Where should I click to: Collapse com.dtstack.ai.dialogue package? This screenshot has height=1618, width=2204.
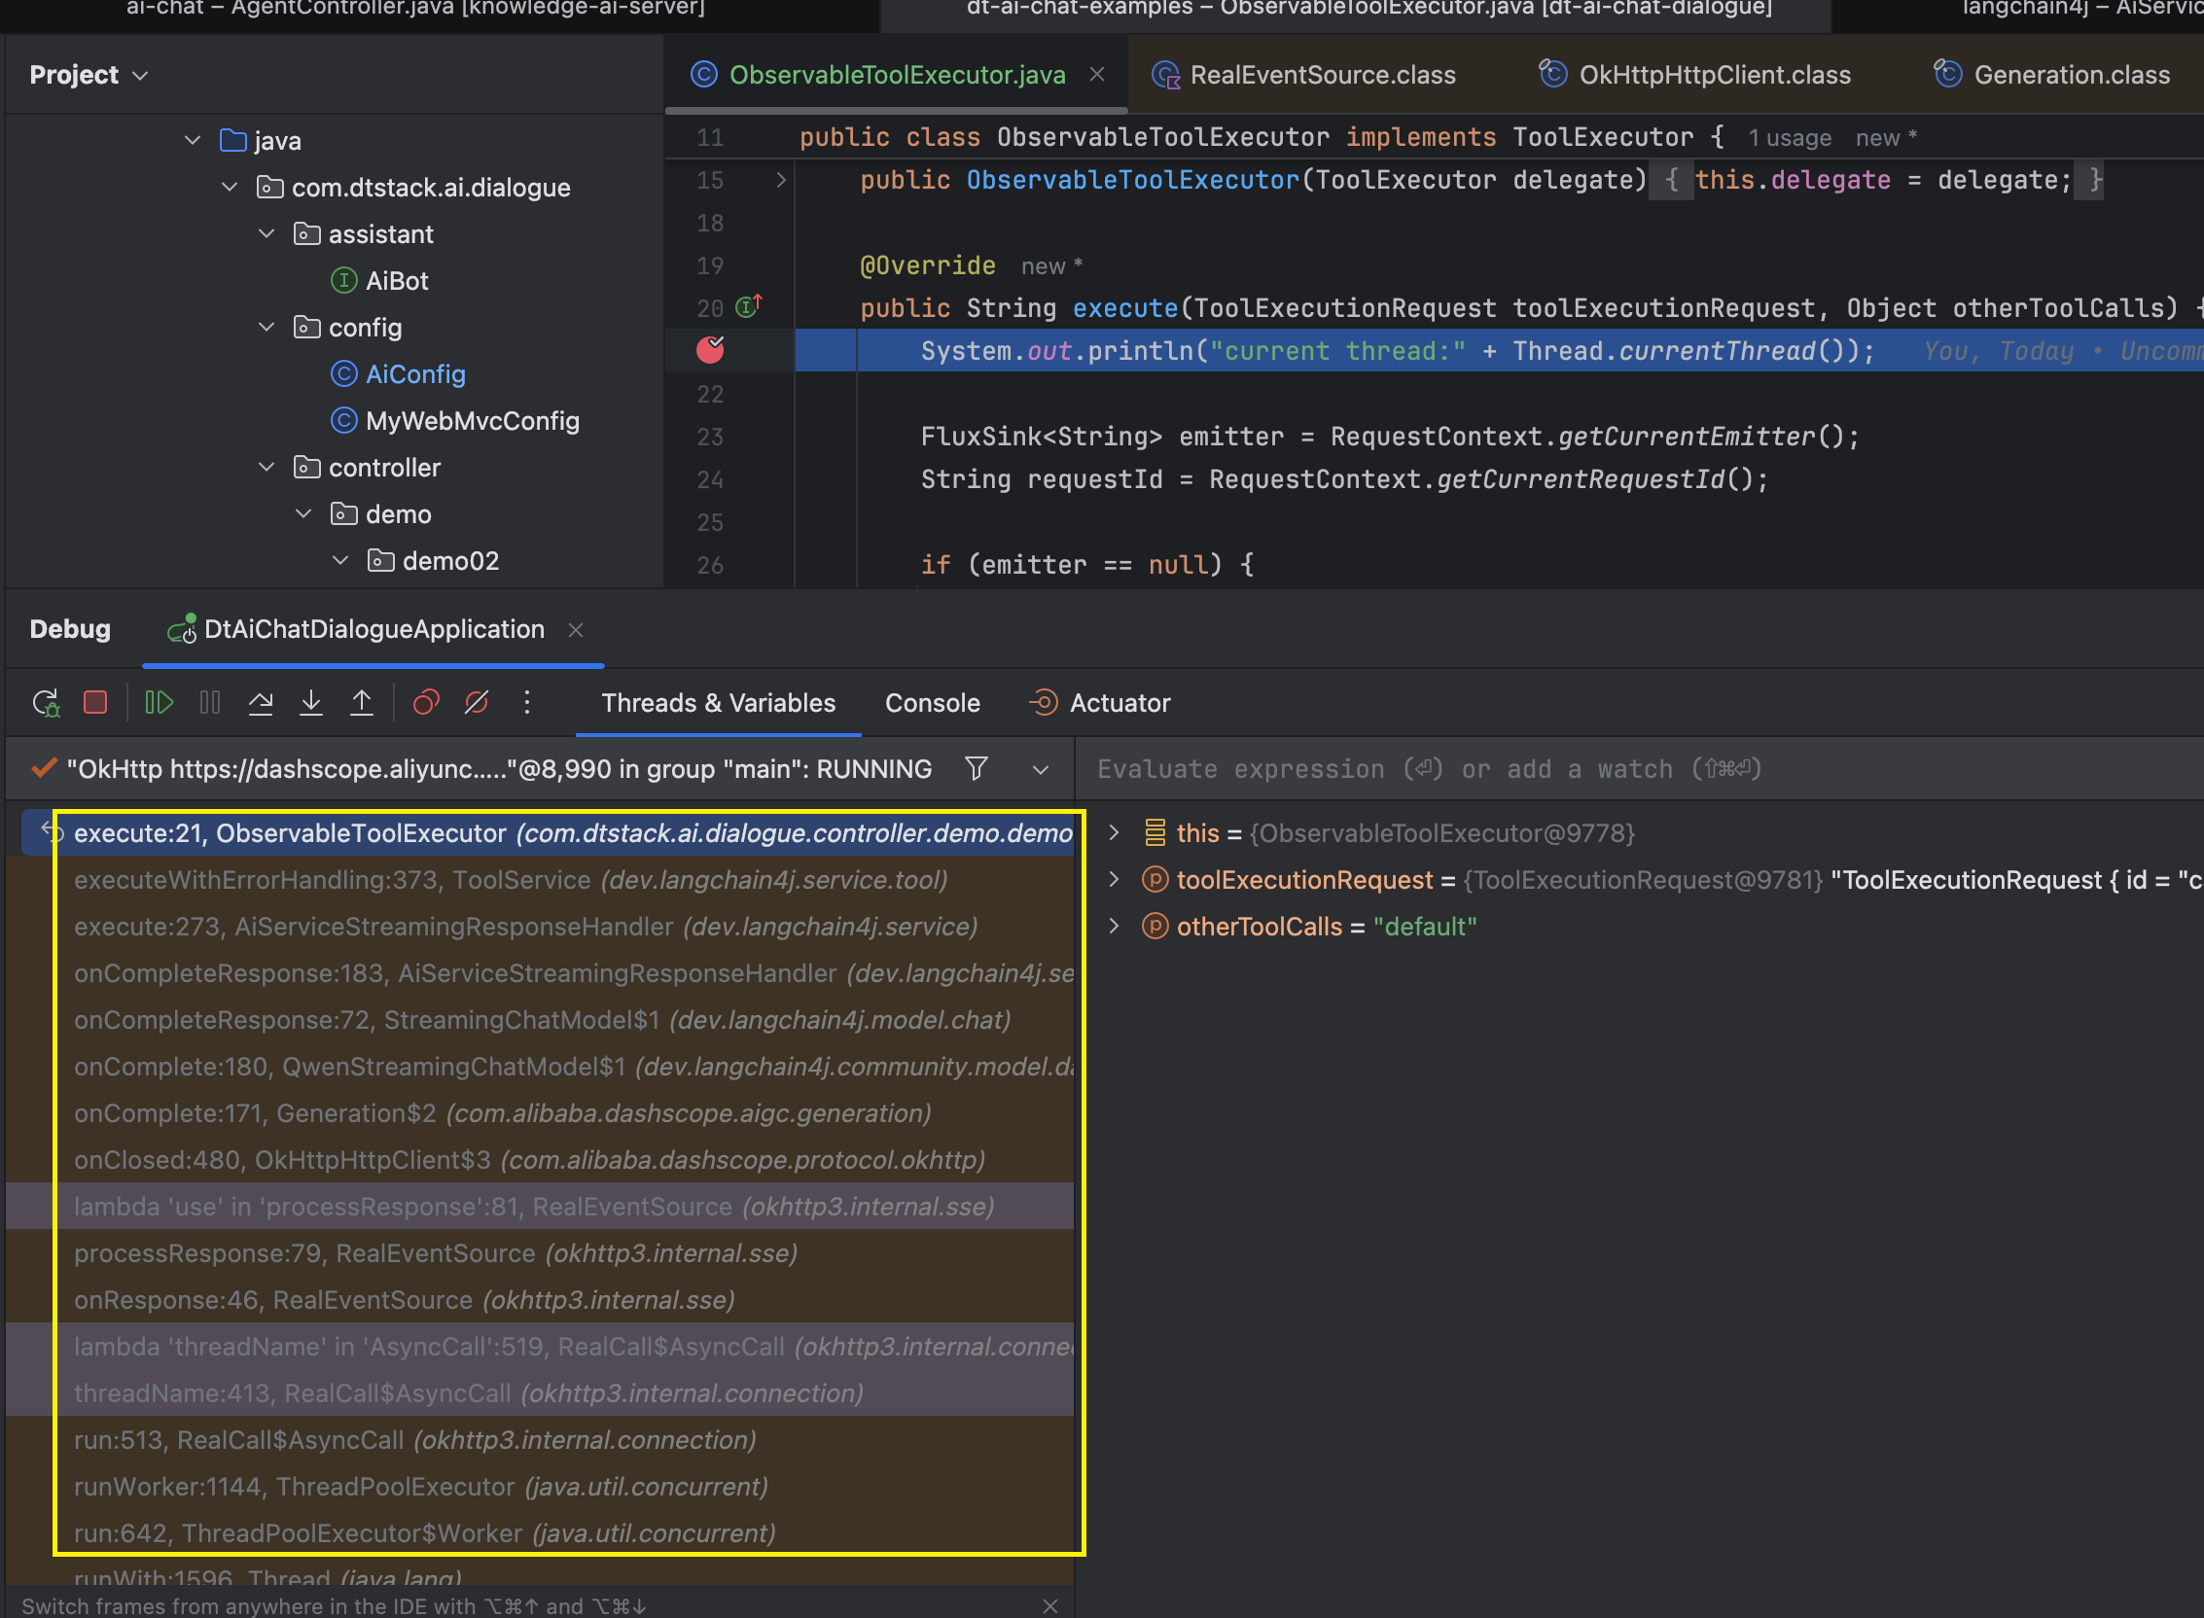(x=231, y=186)
